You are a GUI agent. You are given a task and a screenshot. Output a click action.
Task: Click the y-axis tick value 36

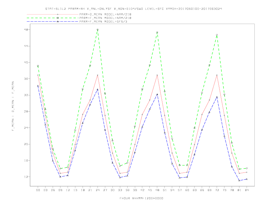(26, 79)
